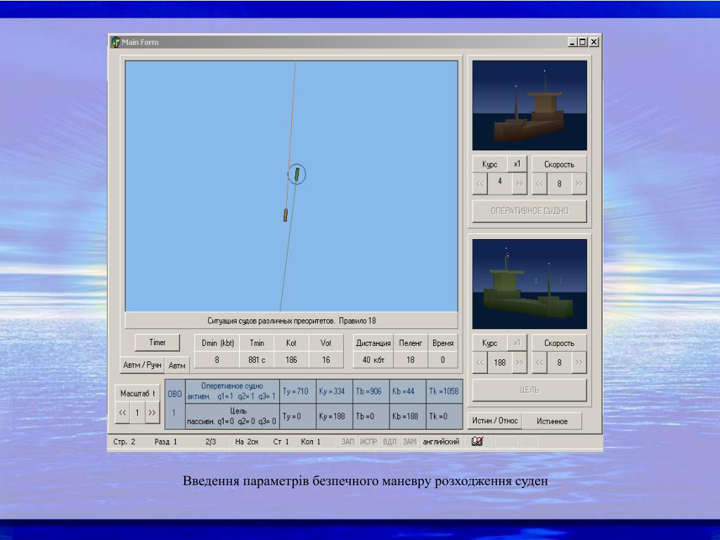Click the Пеленг value 18
Image resolution: width=720 pixels, height=540 pixels.
pos(411,360)
